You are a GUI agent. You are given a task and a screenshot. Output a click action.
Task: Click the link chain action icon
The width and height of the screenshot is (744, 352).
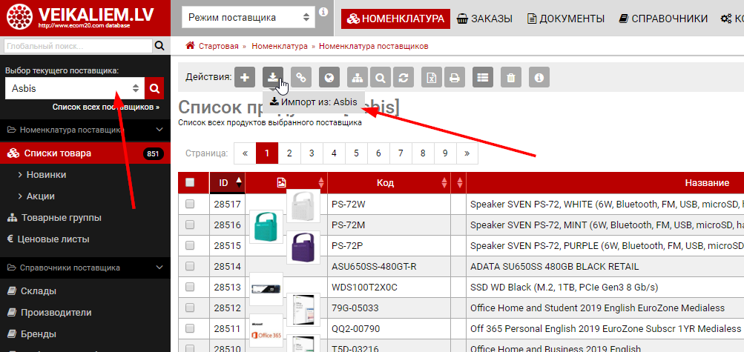coord(301,76)
